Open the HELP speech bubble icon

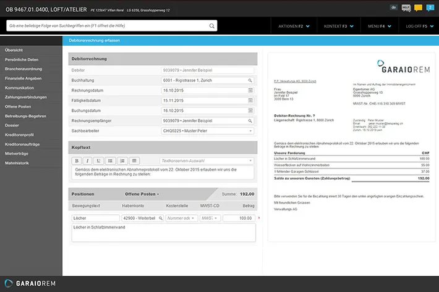406,7
